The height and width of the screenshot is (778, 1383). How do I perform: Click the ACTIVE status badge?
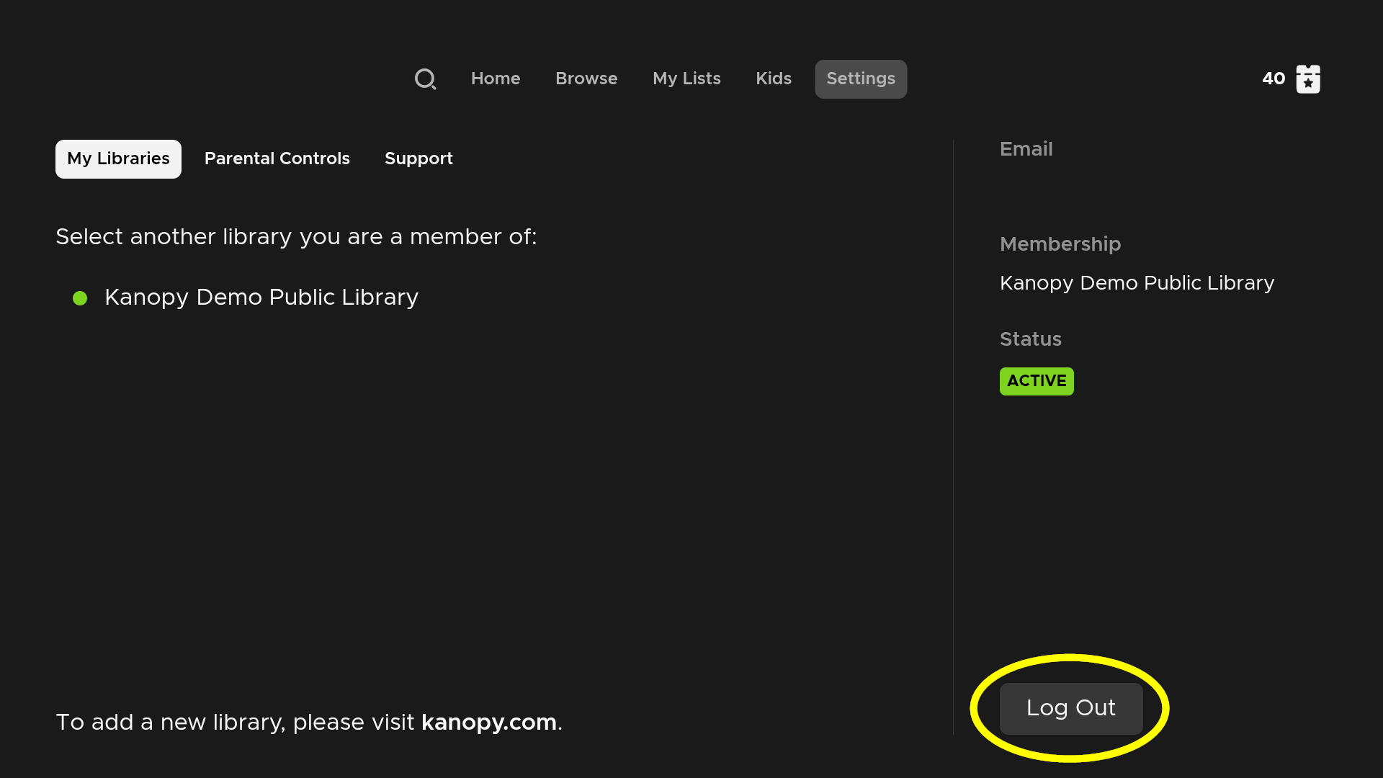[x=1037, y=381]
